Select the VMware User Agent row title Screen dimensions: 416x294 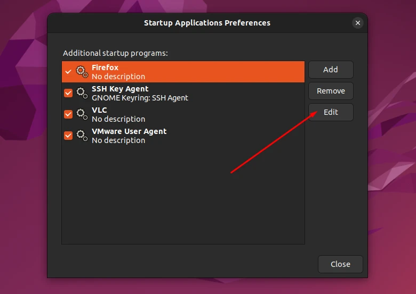pos(129,131)
